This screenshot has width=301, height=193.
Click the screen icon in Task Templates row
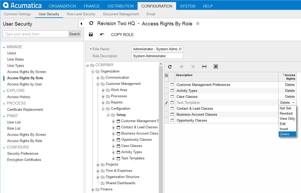[172, 102]
